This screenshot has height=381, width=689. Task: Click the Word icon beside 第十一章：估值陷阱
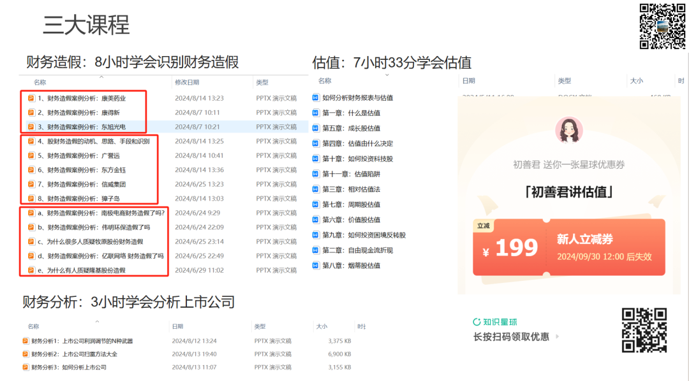click(316, 174)
